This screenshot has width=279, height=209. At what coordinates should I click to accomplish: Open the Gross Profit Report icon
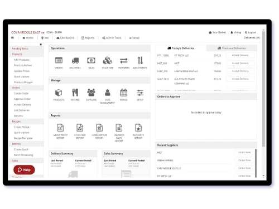pos(60,128)
